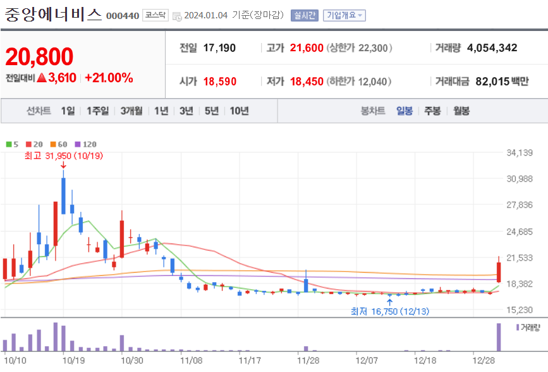Click the 코스닥 market badge
The width and height of the screenshot is (548, 372).
pos(155,15)
